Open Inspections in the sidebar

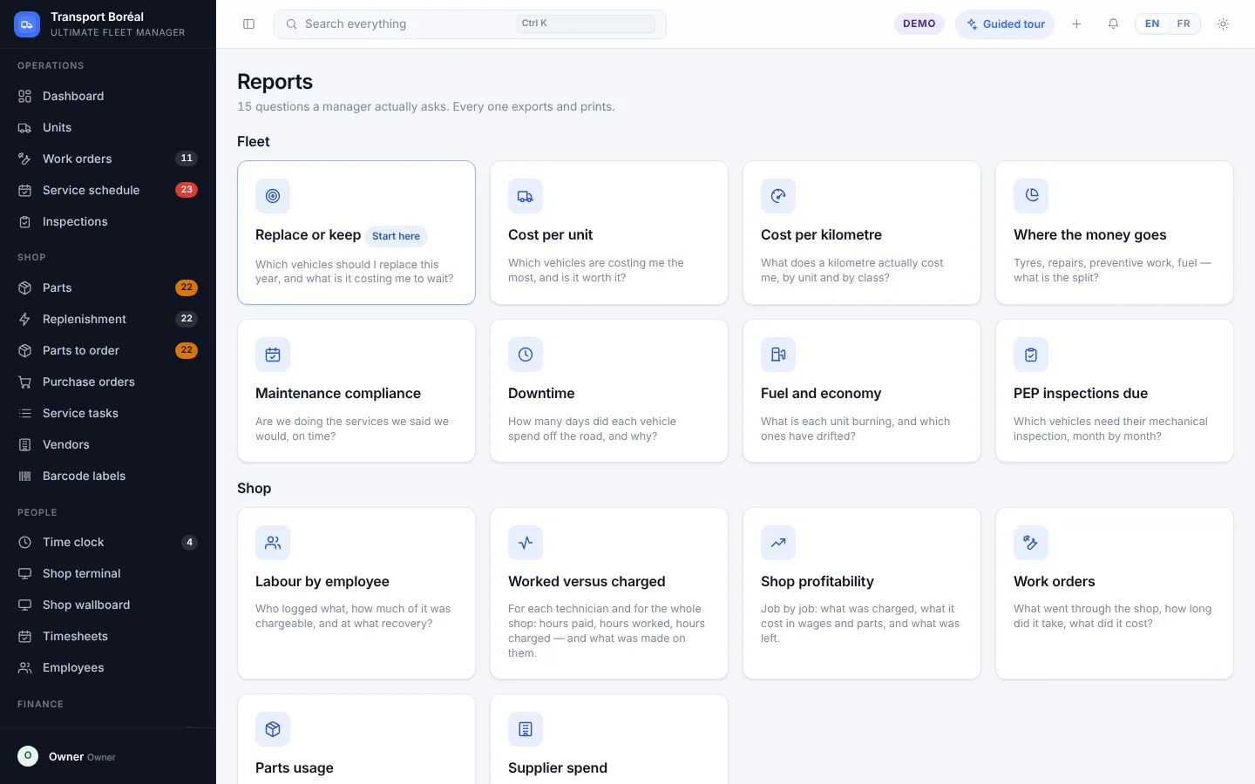[x=108, y=221]
